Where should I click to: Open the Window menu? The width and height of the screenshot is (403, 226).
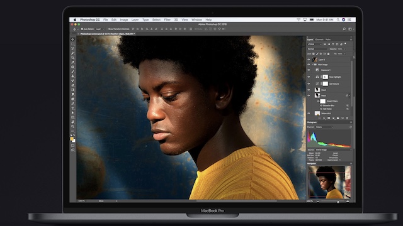(x=196, y=19)
